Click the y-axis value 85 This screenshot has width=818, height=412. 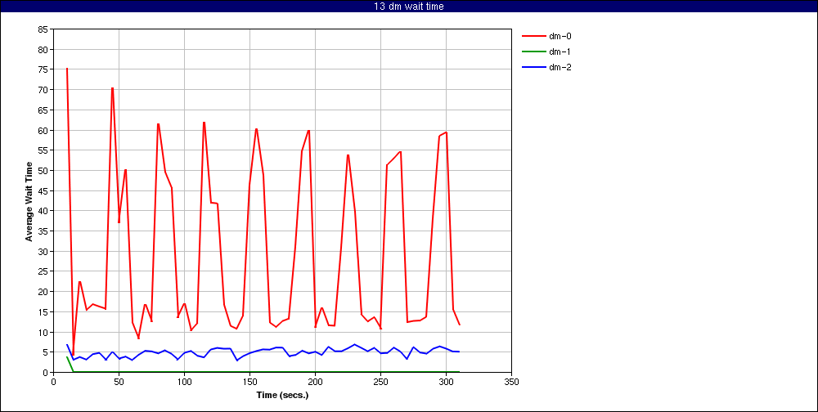coord(43,29)
